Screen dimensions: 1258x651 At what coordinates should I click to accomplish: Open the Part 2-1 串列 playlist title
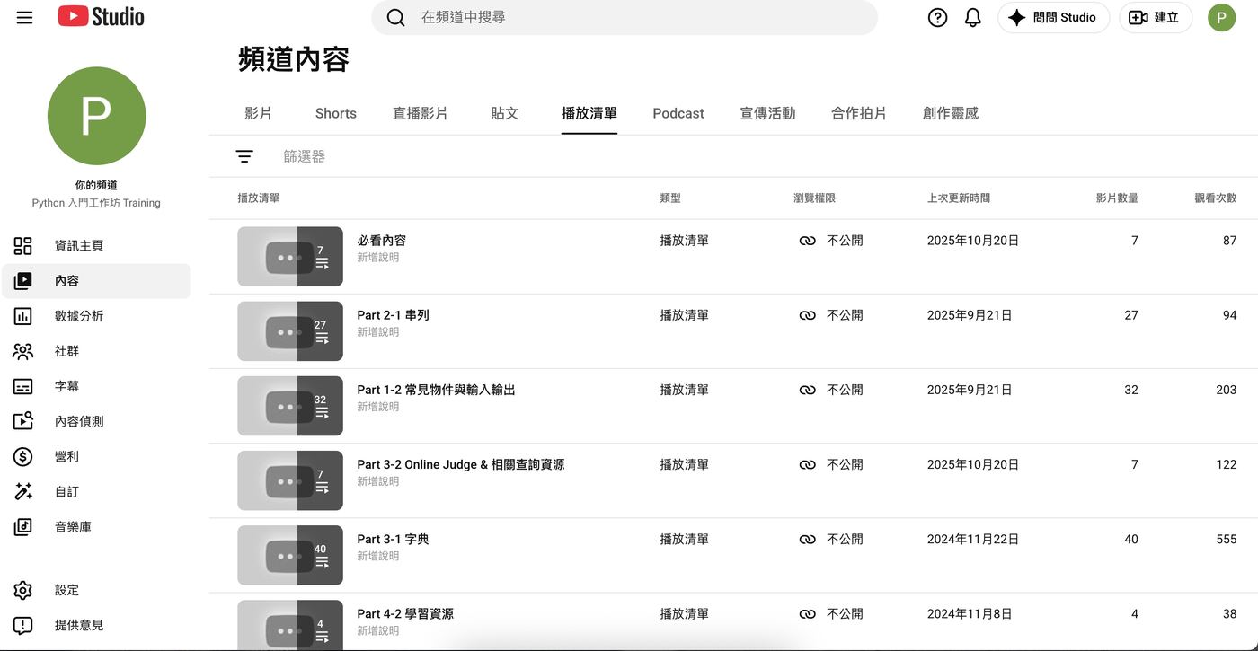click(x=393, y=315)
